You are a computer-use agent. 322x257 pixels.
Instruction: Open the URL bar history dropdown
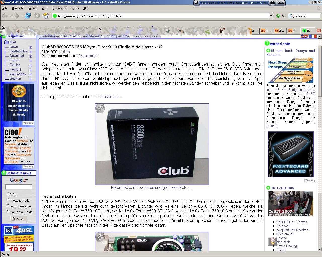pyautogui.click(x=271, y=16)
